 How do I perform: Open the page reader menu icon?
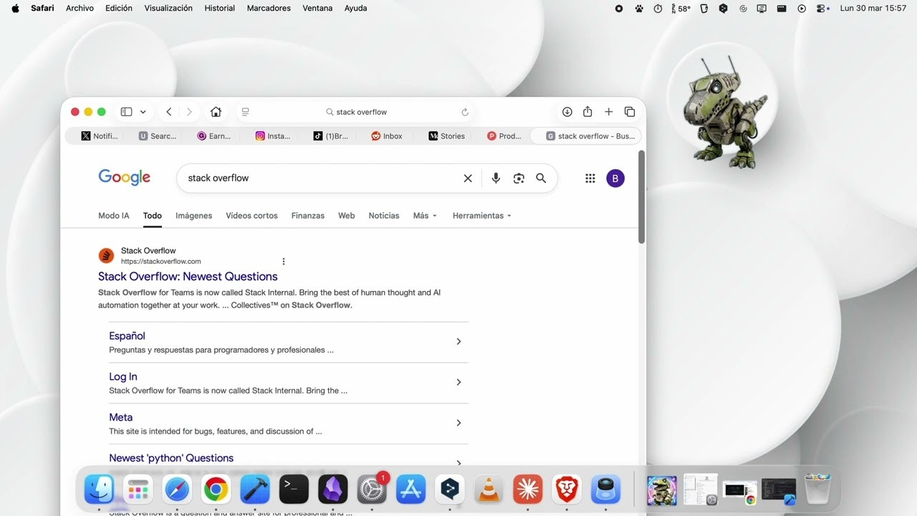coord(245,112)
